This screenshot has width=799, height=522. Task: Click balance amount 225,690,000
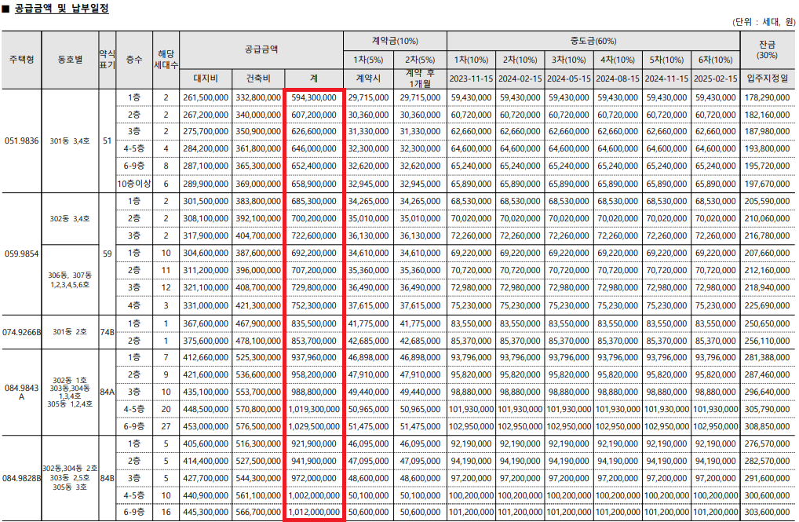pyautogui.click(x=767, y=305)
